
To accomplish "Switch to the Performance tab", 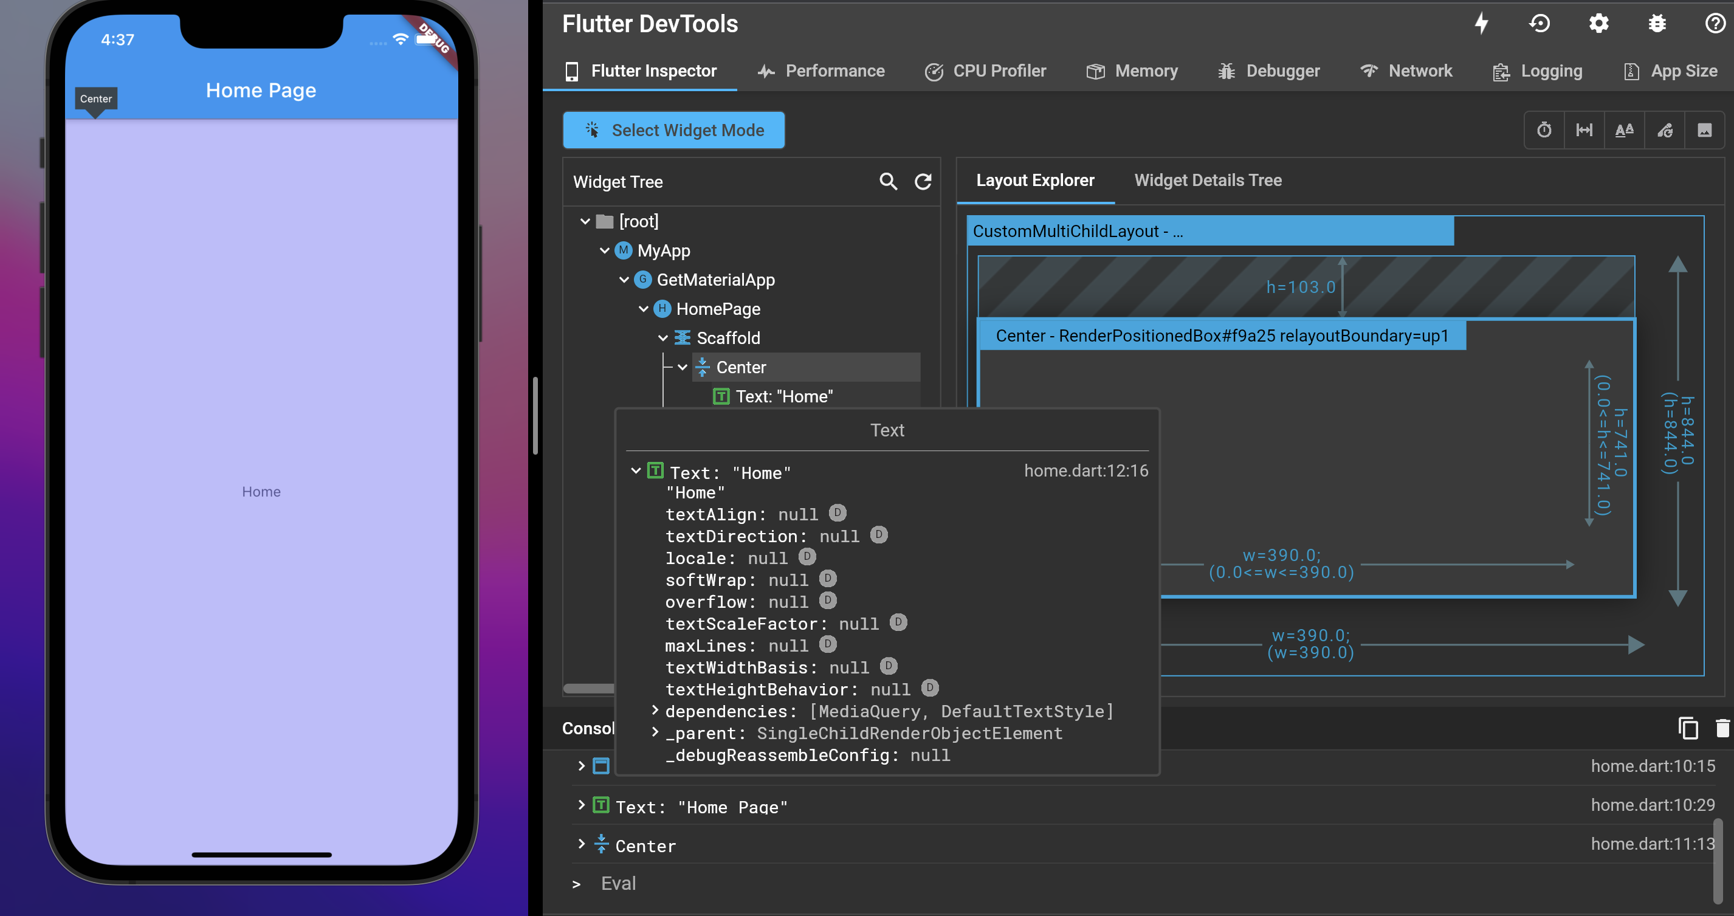I will pos(821,71).
